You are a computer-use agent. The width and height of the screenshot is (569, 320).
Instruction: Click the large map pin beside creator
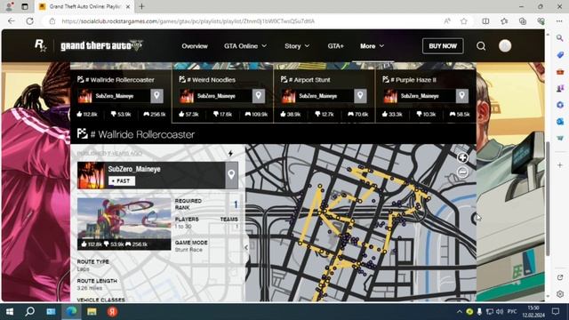tap(231, 175)
